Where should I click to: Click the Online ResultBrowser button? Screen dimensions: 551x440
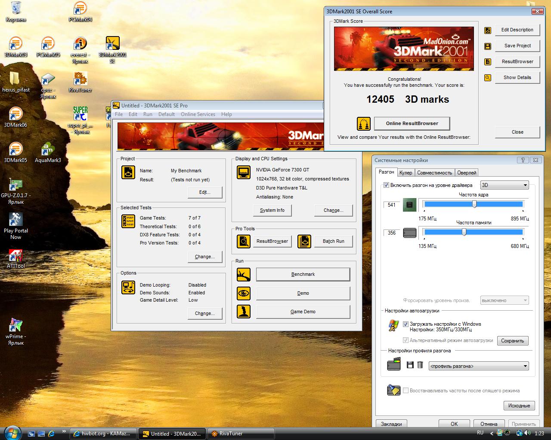412,123
